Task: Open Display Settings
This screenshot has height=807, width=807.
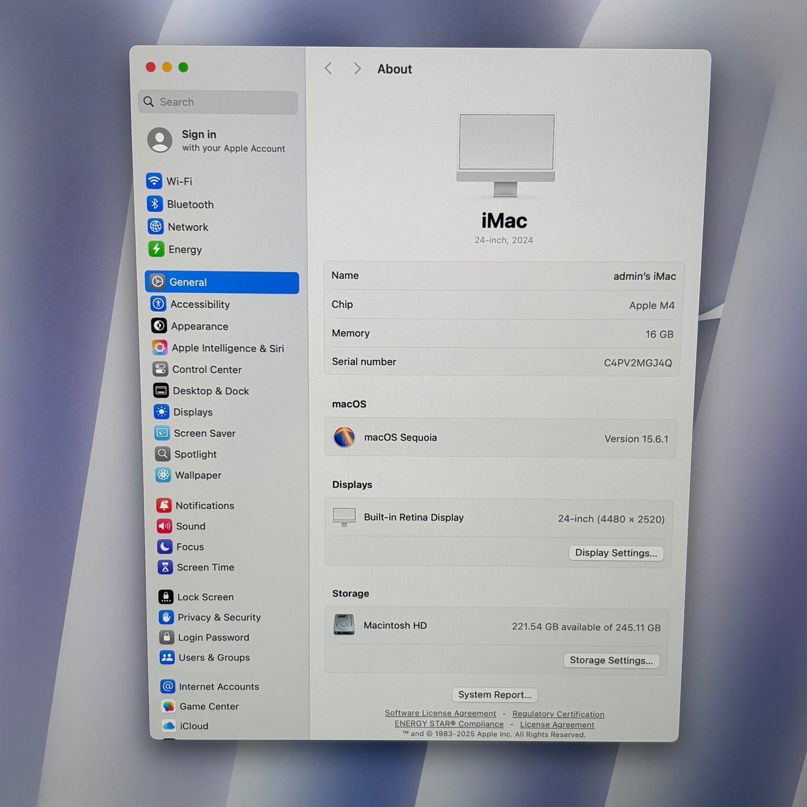Action: coord(615,552)
